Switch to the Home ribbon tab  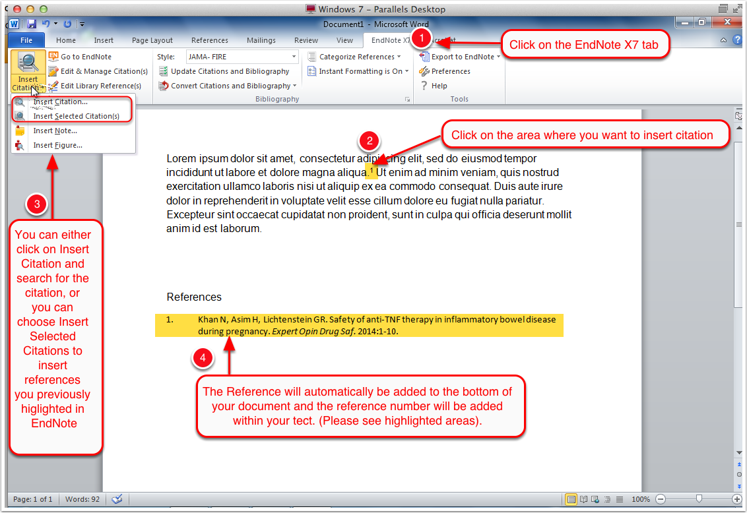(66, 40)
